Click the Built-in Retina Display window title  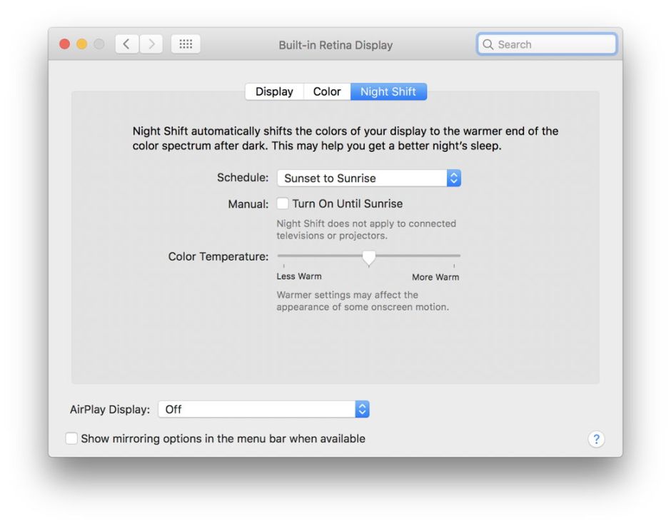click(x=335, y=45)
